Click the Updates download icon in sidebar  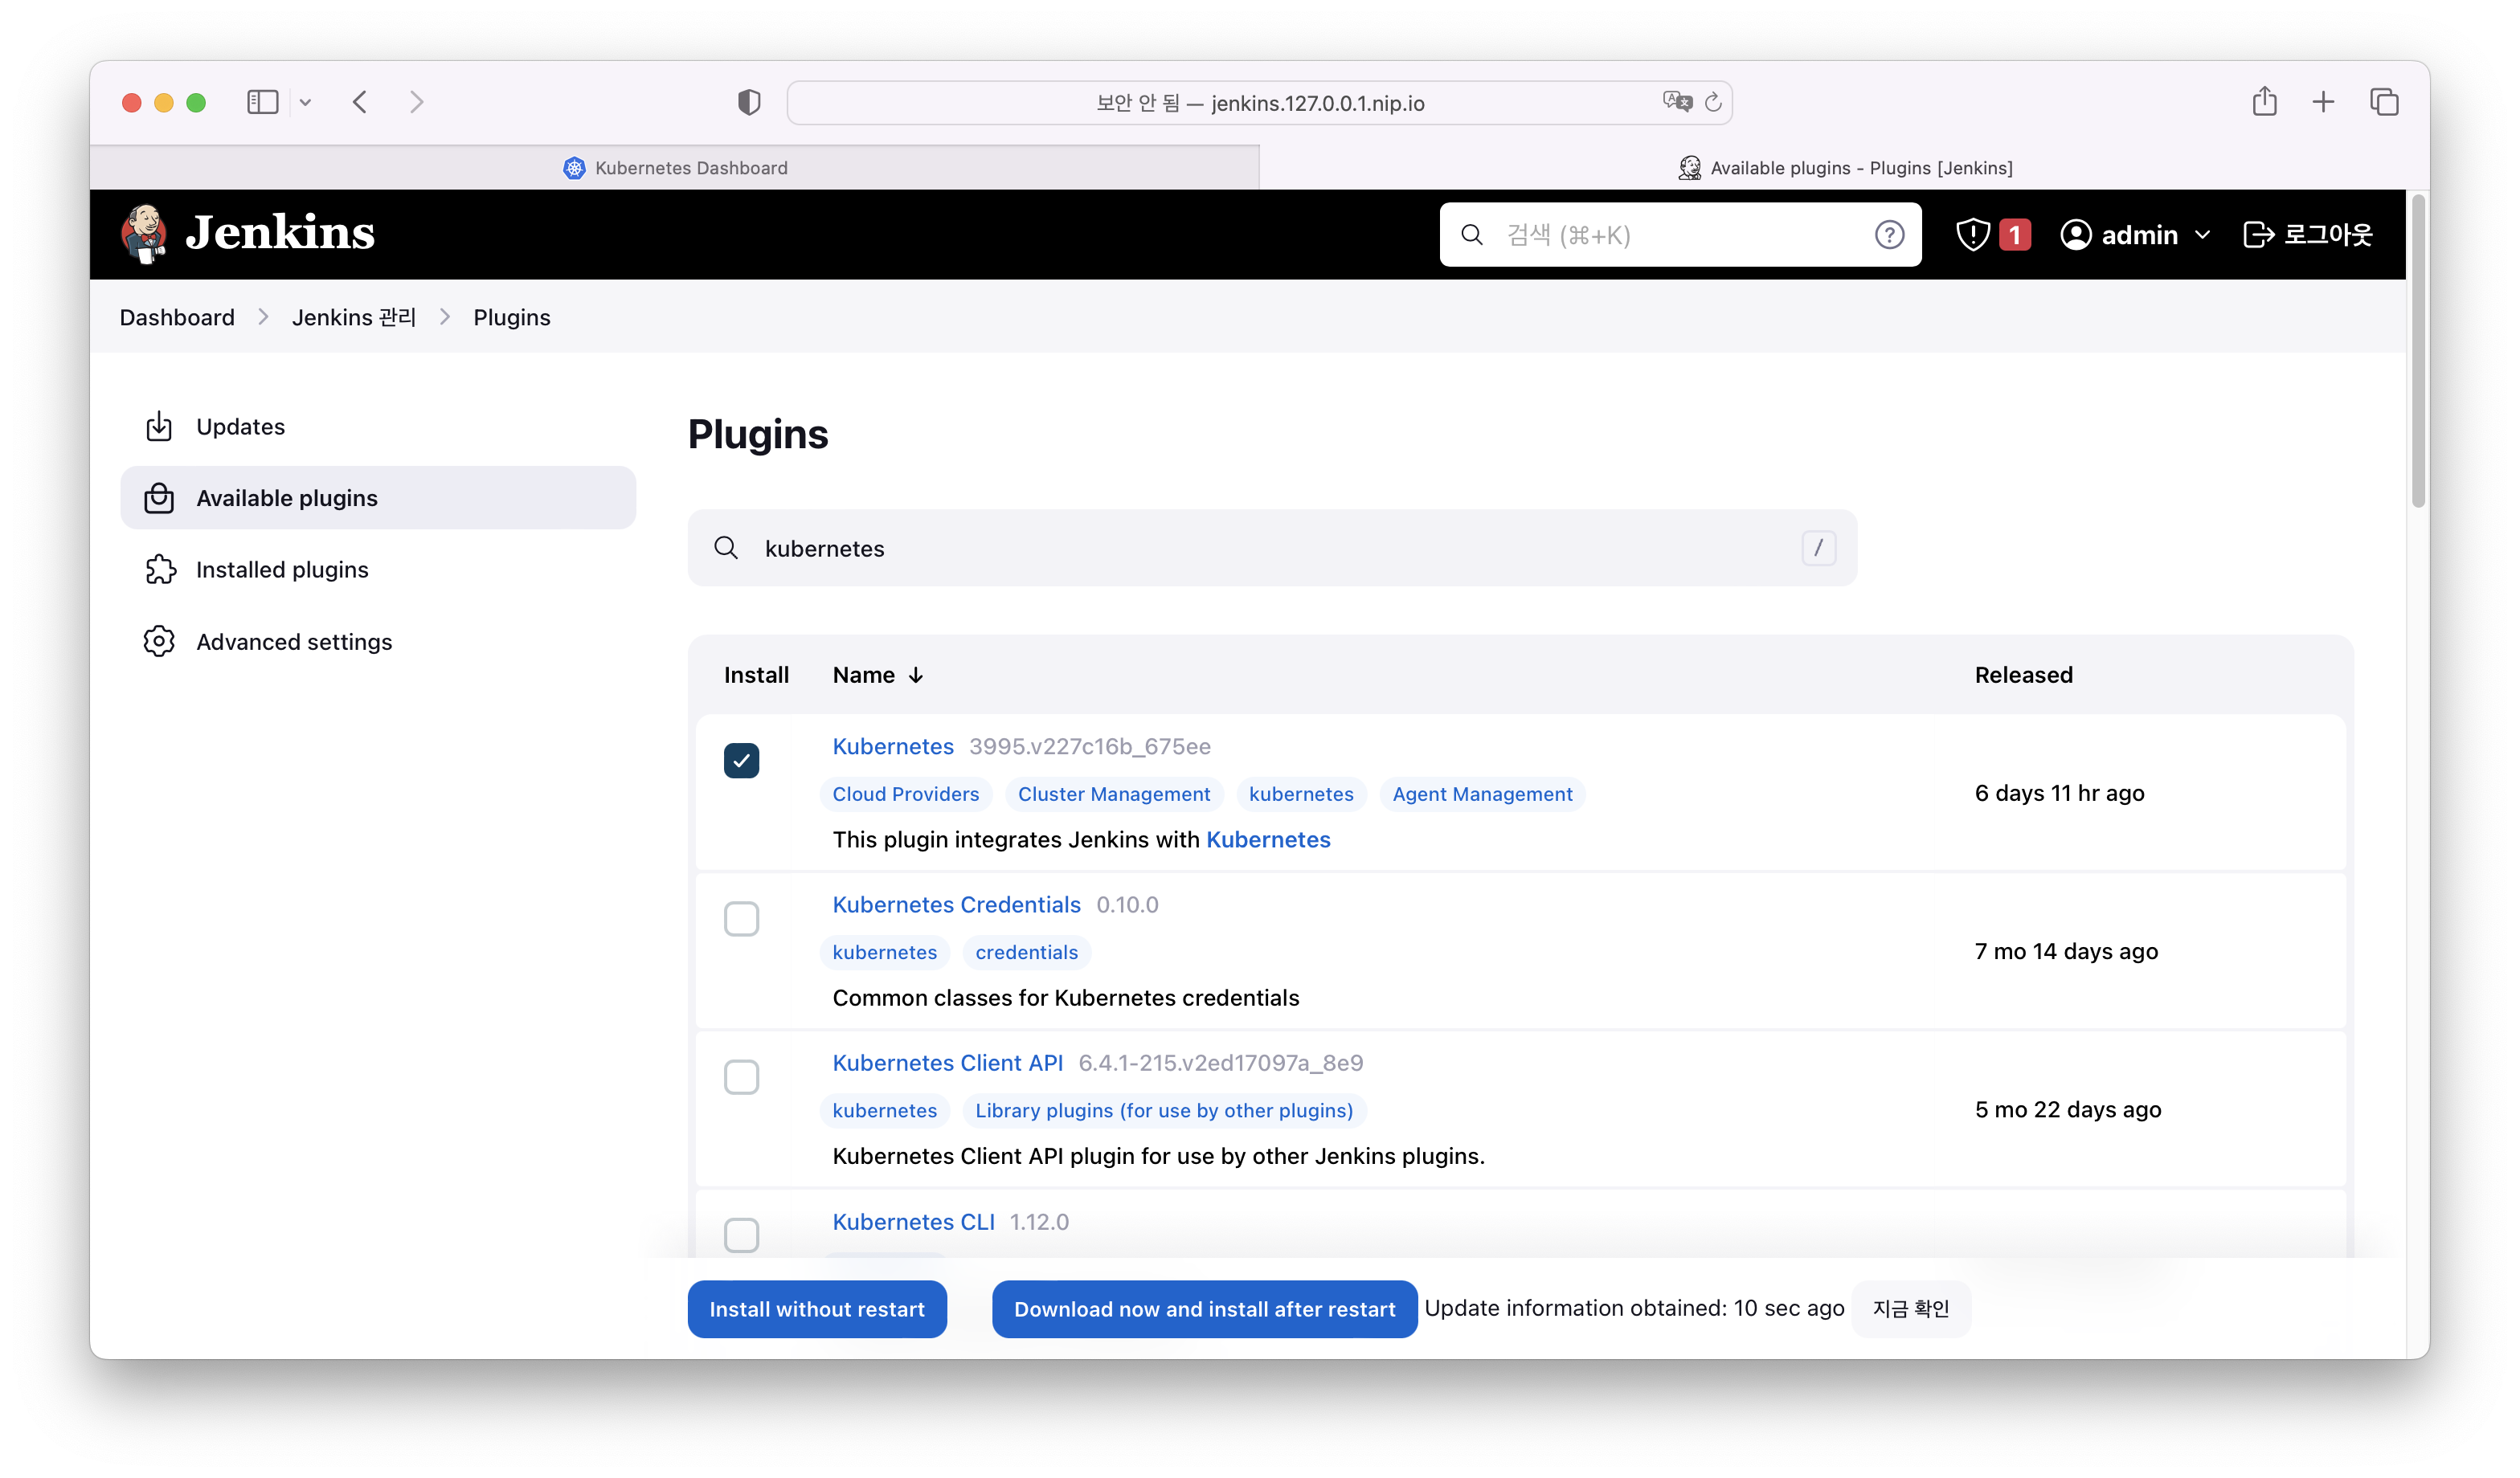(x=159, y=427)
